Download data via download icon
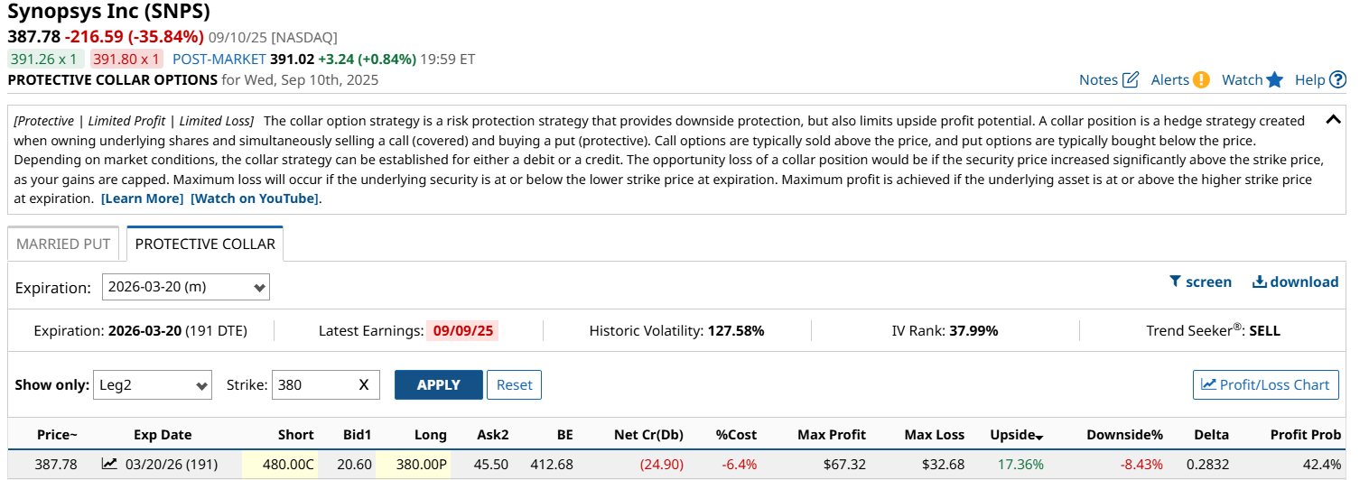 [1259, 282]
